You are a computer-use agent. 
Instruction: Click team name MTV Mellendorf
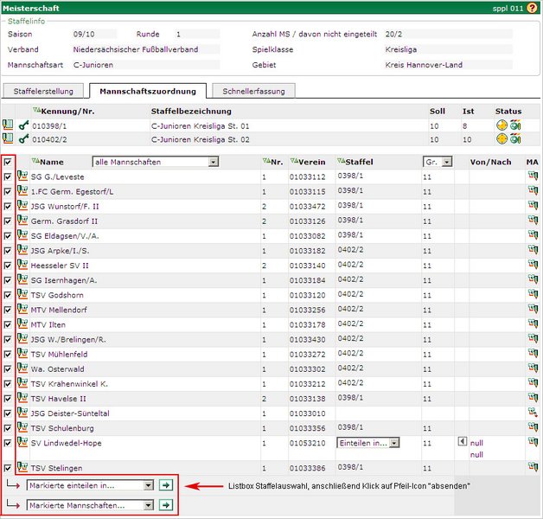[60, 310]
